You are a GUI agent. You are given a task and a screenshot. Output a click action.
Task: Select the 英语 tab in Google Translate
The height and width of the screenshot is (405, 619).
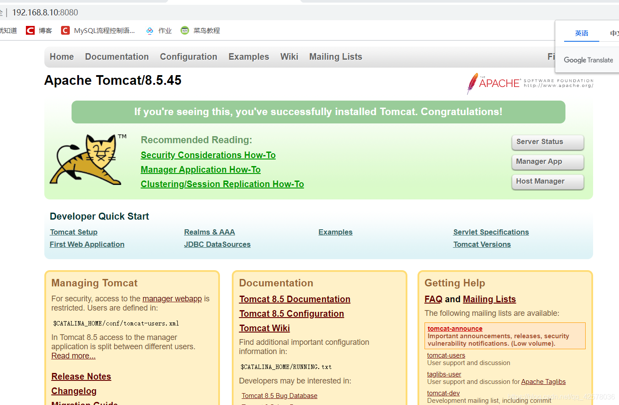pos(582,33)
